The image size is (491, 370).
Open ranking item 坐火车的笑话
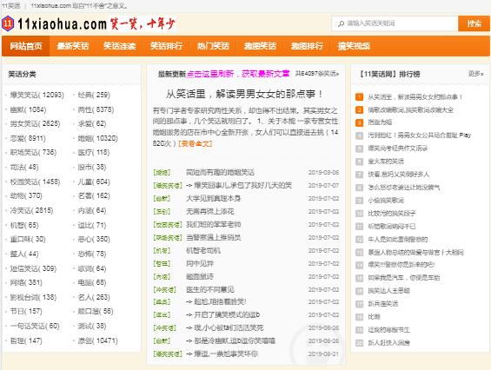pos(386,162)
